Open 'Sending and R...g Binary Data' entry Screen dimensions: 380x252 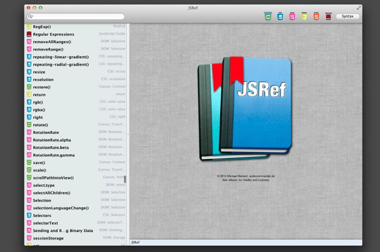click(x=76, y=230)
